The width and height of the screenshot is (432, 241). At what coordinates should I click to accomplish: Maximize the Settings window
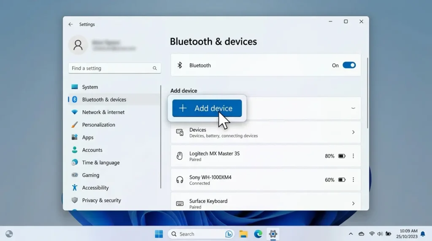346,21
